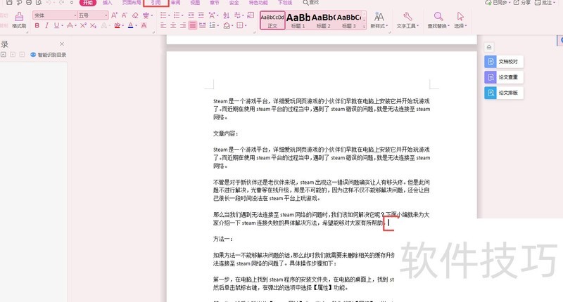Toggle superscript X² formatting
Viewport: 563px width, 302px height.
83,25
